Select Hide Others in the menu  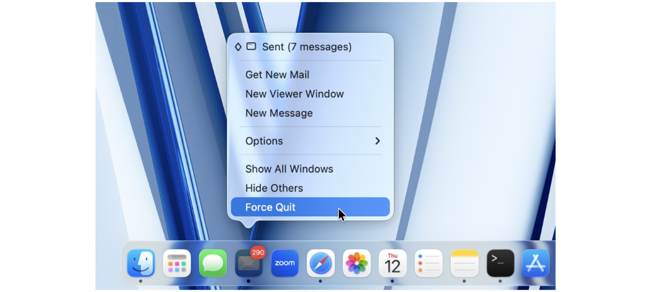coord(310,188)
